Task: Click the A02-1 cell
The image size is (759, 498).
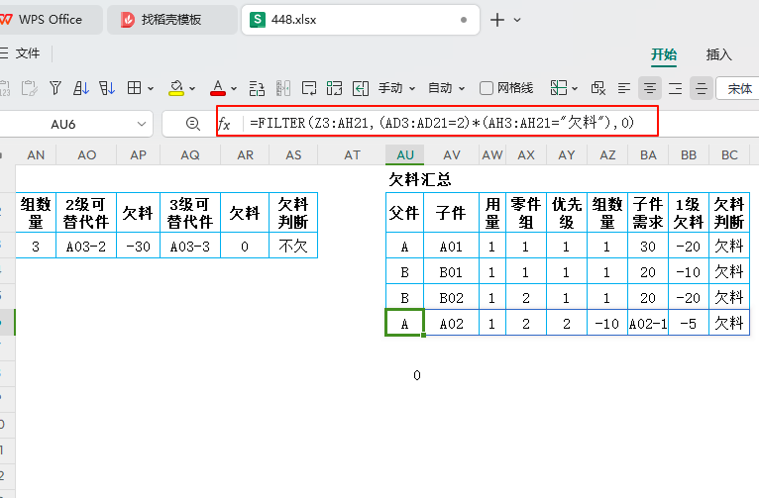Action: click(648, 323)
